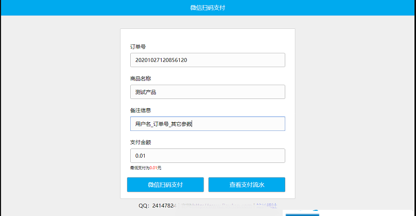Open 查看支付流水 button
416x216 pixels.
(x=246, y=185)
